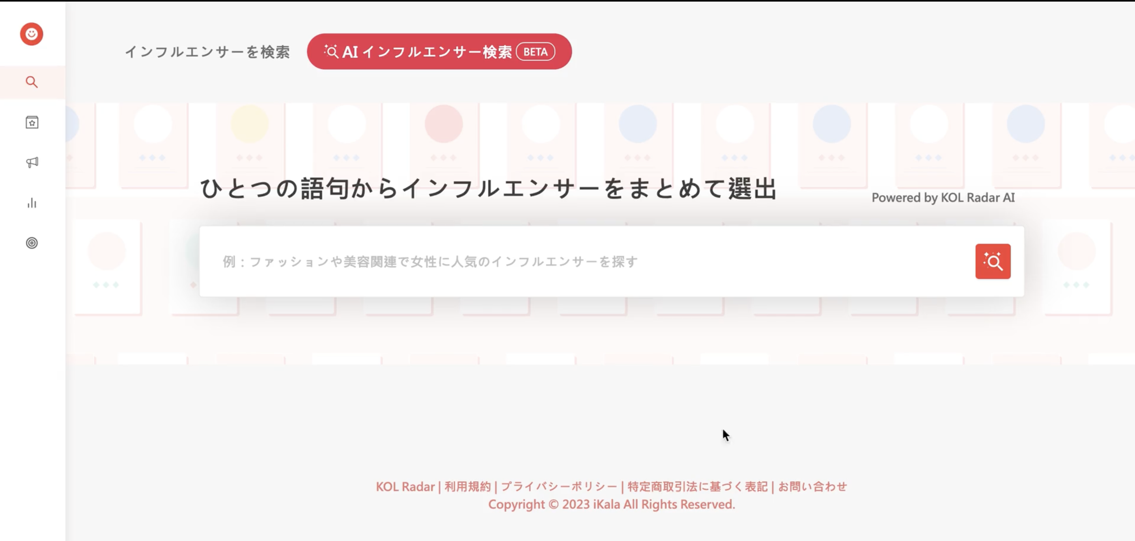This screenshot has height=541, width=1135.
Task: Select the search icon in the sidebar
Action: (31, 82)
